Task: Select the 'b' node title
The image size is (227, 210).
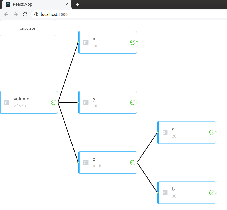Action: (173, 189)
